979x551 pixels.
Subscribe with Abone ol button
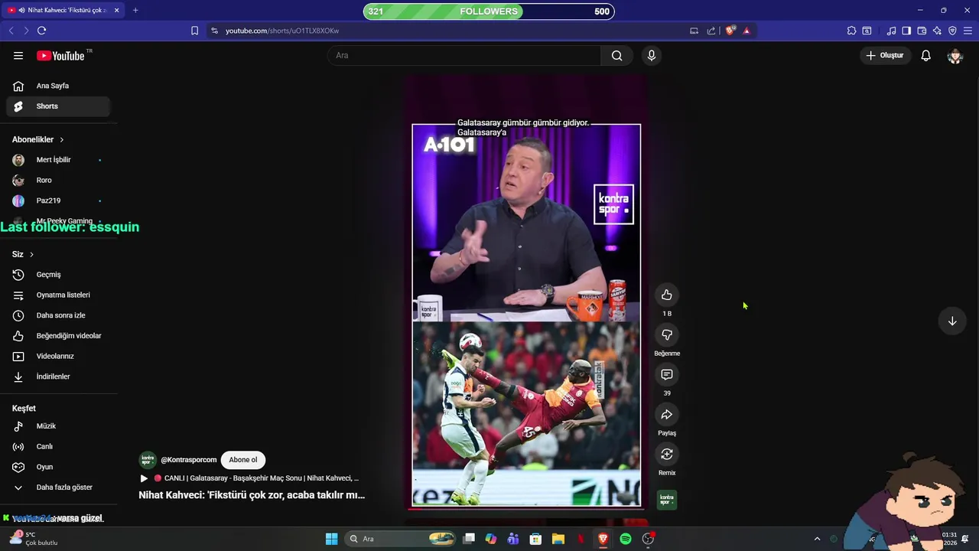click(243, 460)
